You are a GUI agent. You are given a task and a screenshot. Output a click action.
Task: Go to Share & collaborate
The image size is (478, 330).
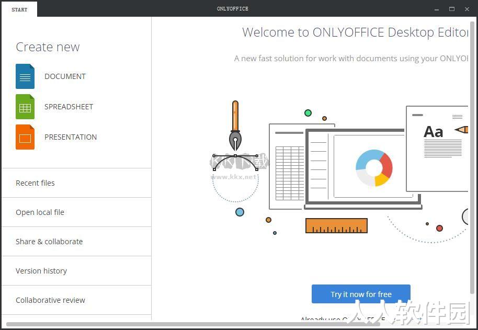(x=76, y=241)
